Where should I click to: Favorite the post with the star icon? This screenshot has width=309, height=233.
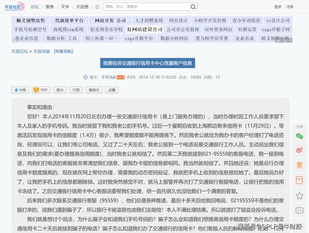click(x=299, y=195)
